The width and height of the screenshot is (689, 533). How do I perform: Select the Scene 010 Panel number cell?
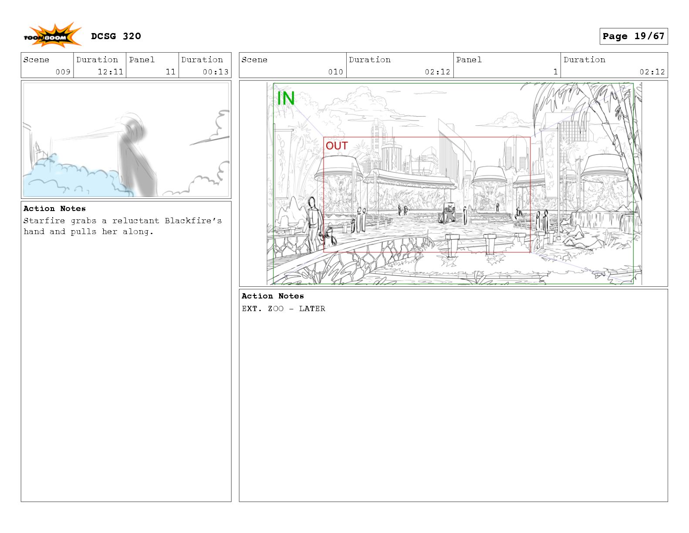[x=507, y=65]
